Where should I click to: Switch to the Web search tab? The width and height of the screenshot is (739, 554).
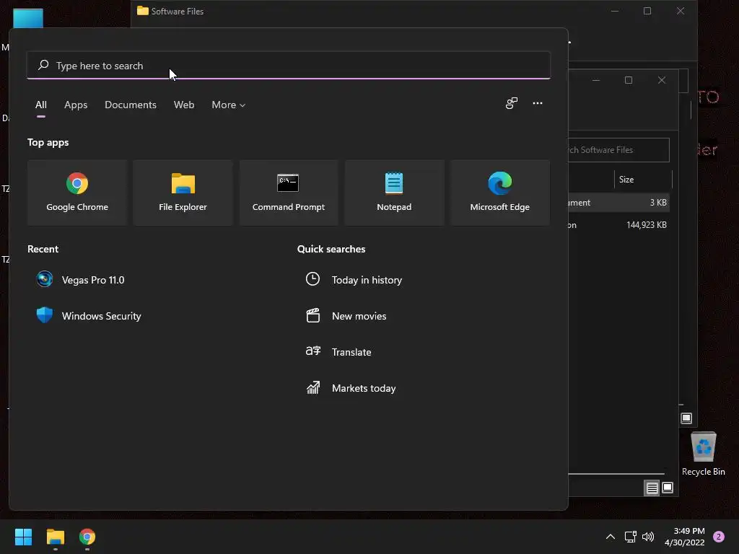click(184, 105)
